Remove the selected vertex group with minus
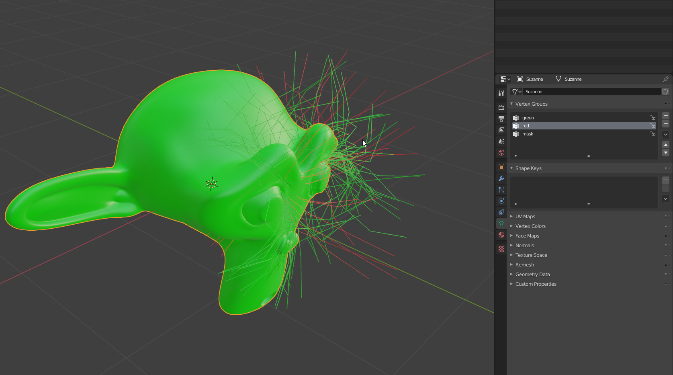 pos(666,124)
